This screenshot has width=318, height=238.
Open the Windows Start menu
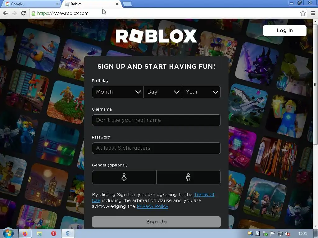coord(8,234)
